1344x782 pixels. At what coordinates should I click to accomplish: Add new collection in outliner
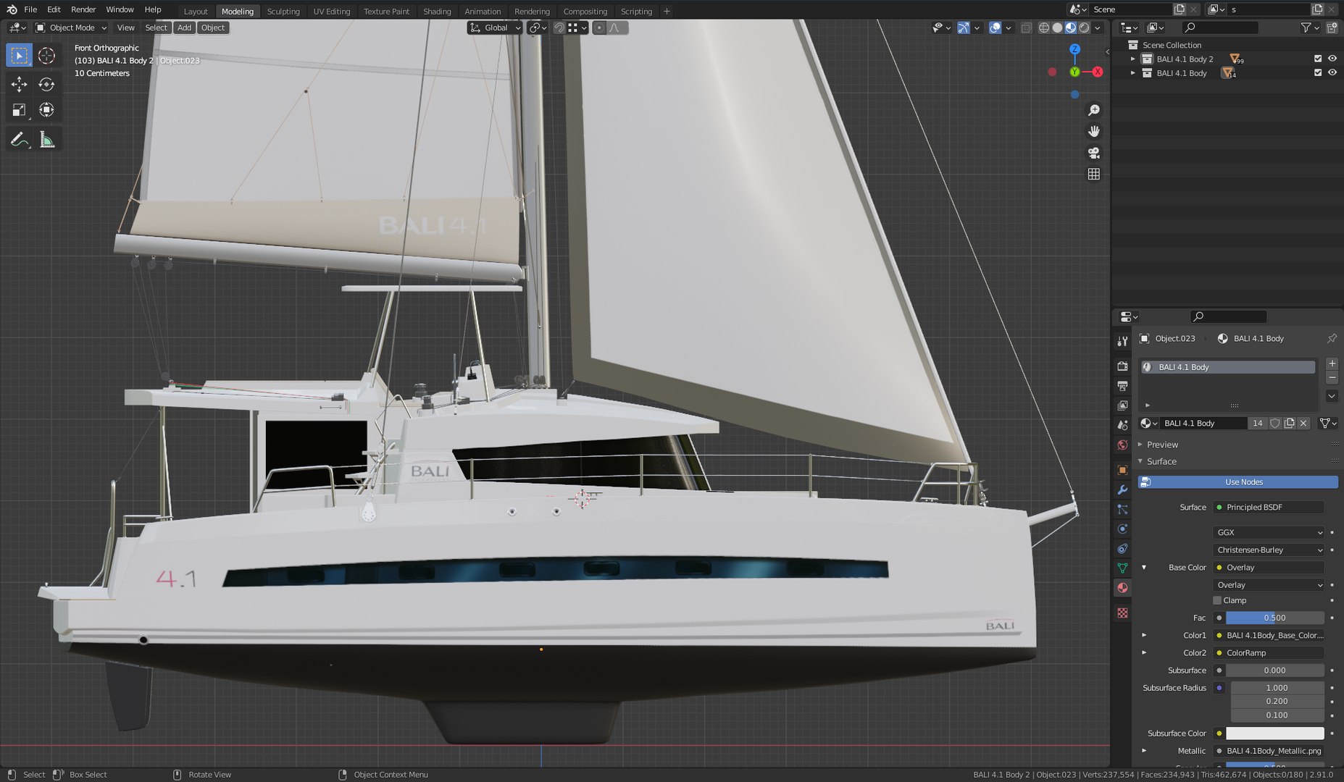click(1332, 28)
